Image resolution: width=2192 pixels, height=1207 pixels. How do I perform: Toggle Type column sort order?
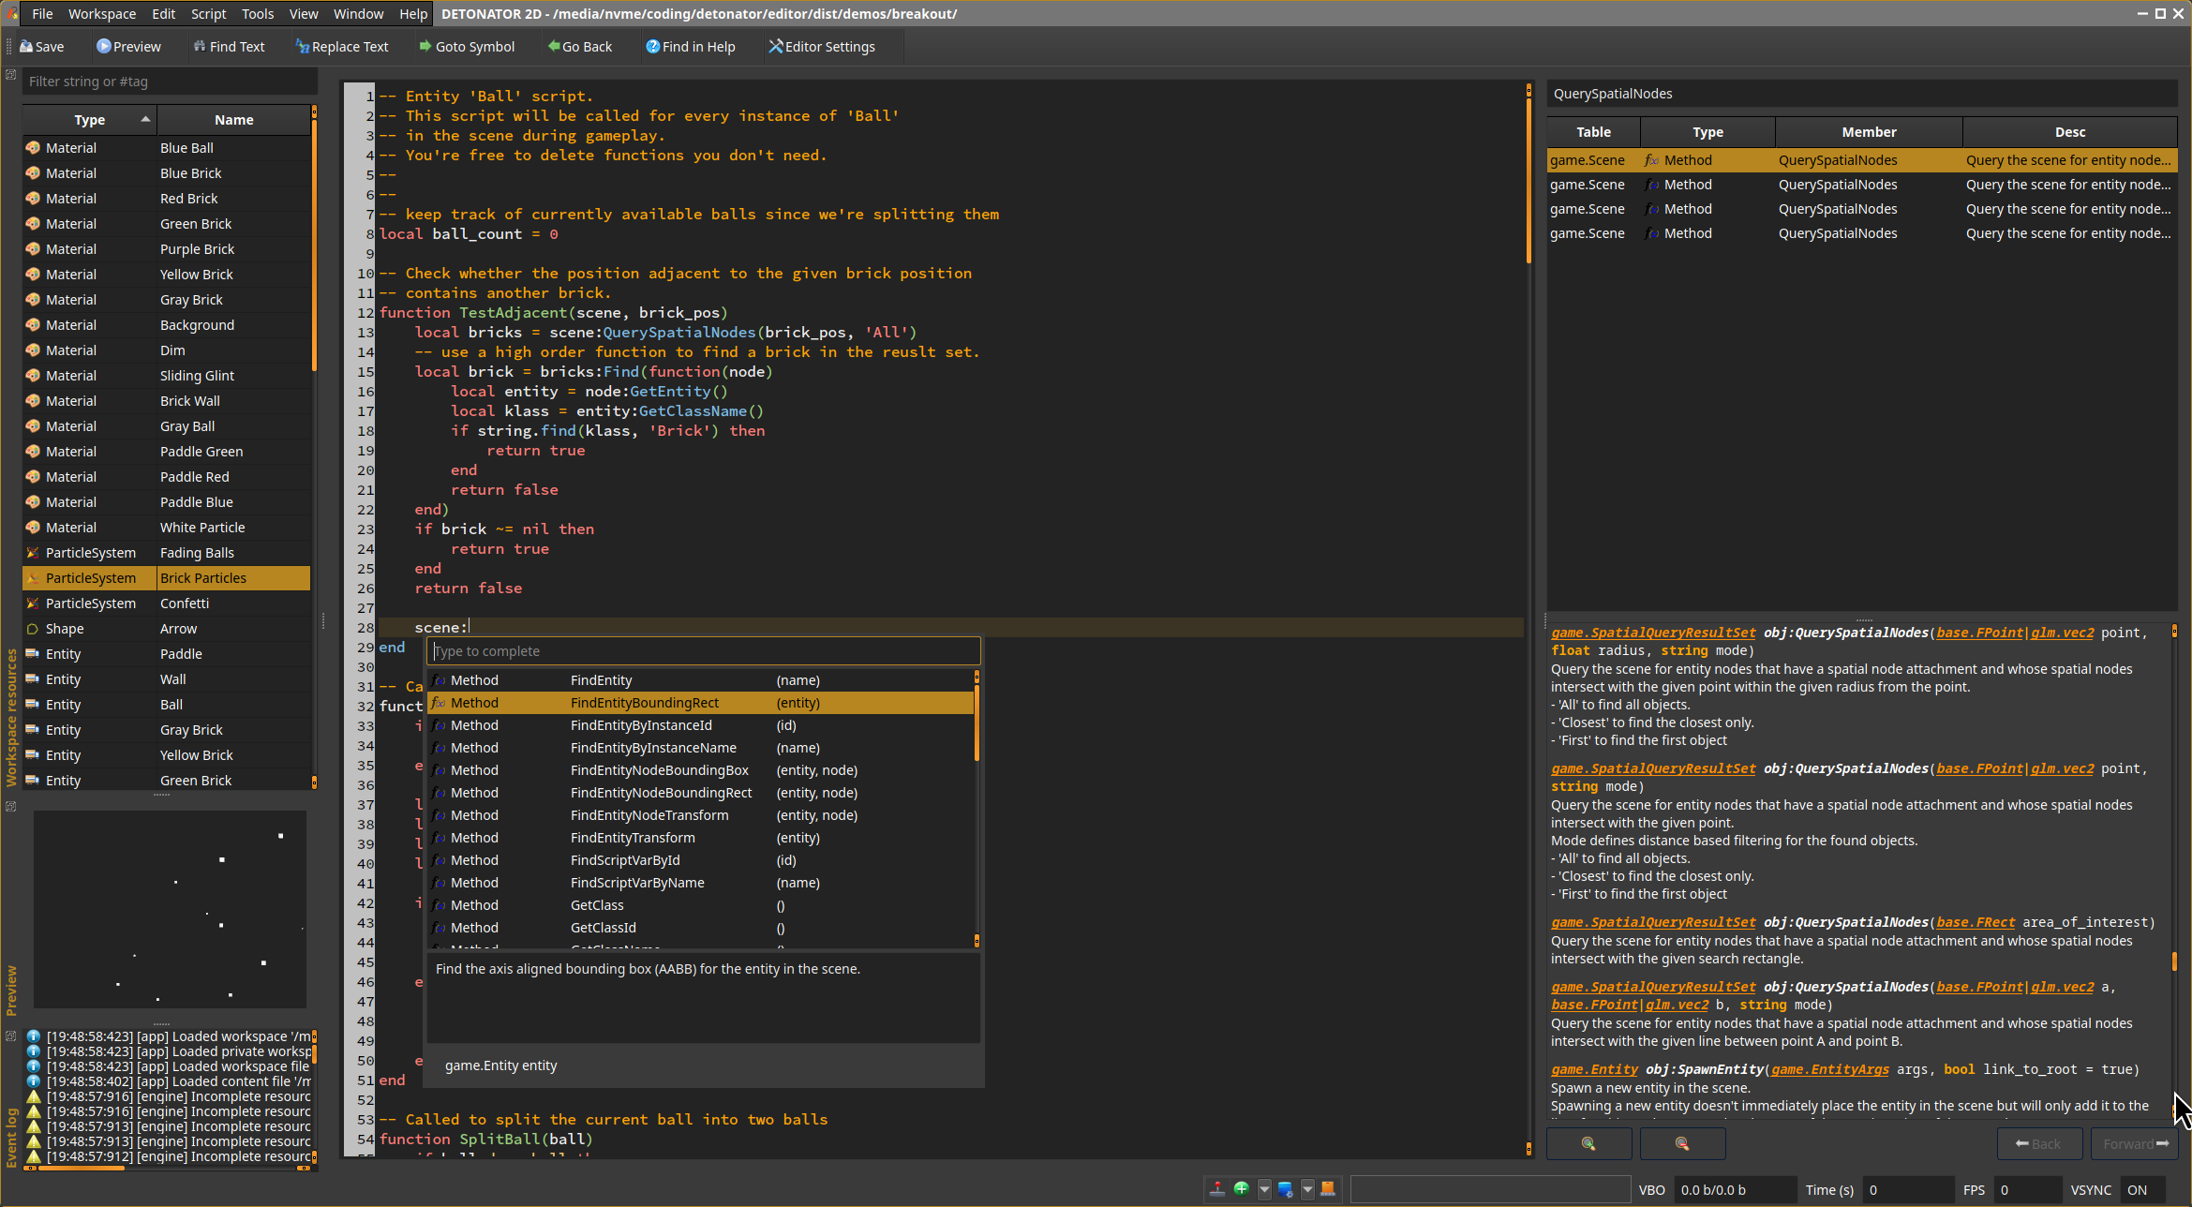coord(90,120)
